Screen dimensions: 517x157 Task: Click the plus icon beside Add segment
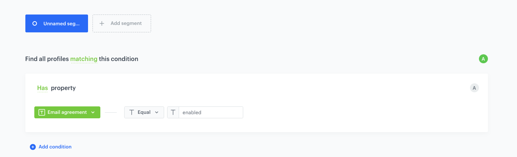(102, 23)
